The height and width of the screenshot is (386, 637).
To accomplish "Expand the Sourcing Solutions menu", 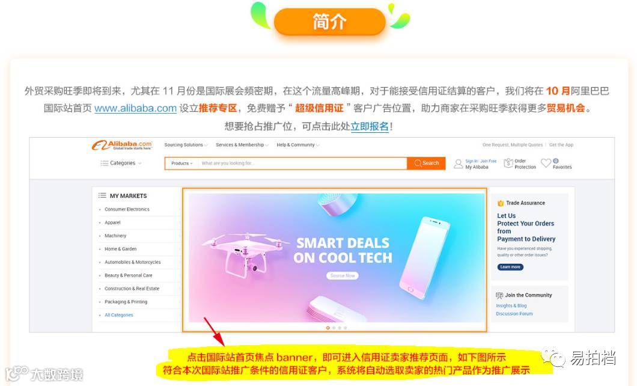I will [x=186, y=145].
